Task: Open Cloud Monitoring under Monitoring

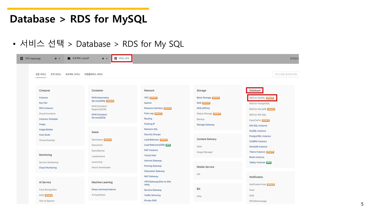Action: pos(48,168)
